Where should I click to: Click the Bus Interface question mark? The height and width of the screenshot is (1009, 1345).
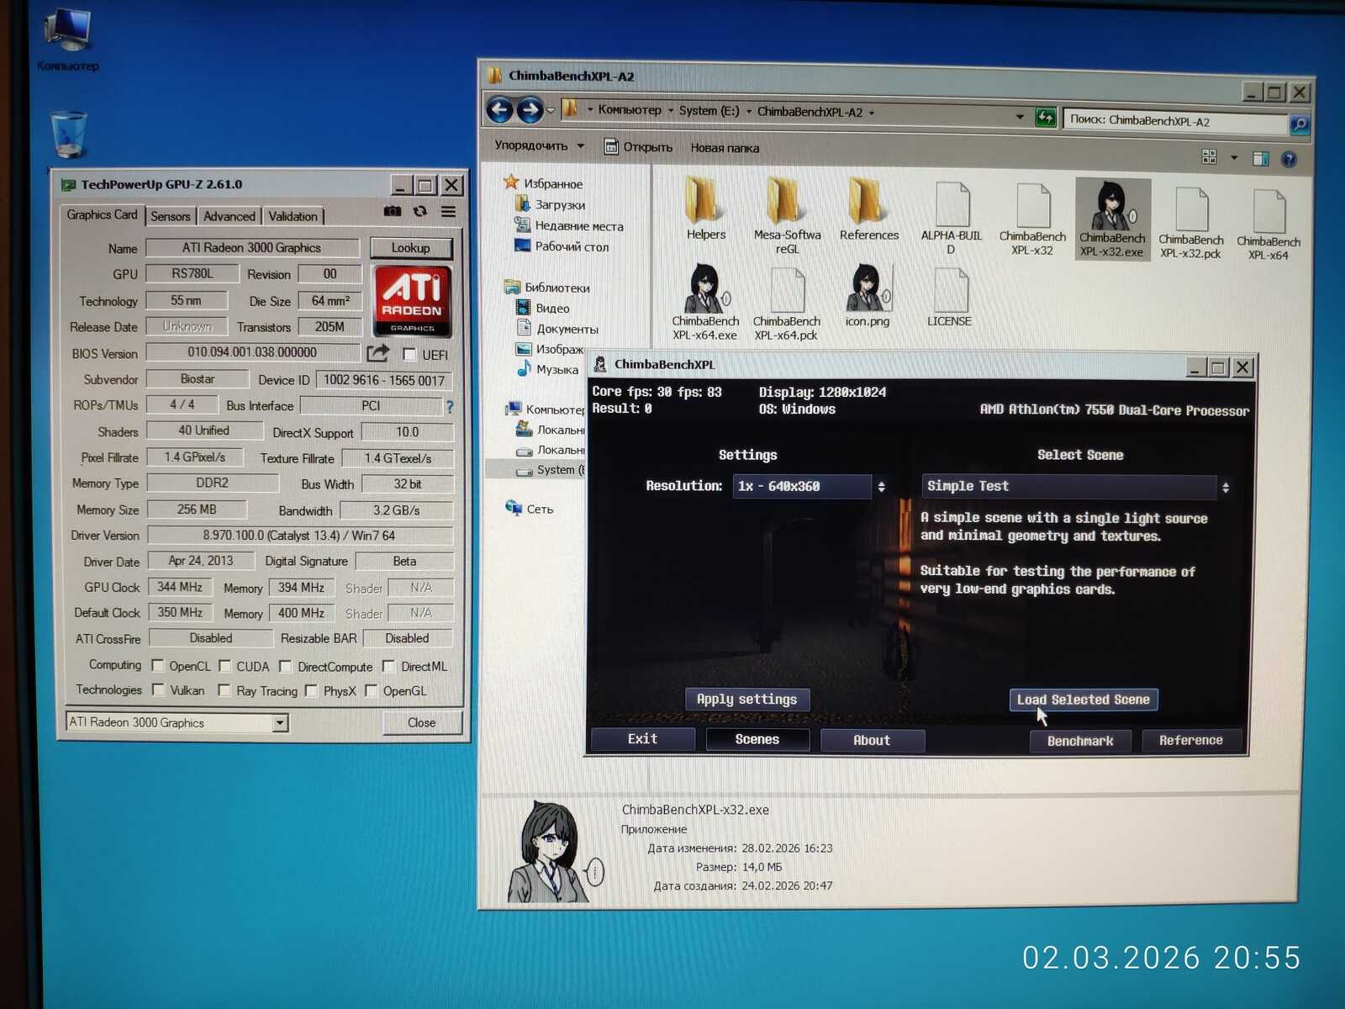450,407
